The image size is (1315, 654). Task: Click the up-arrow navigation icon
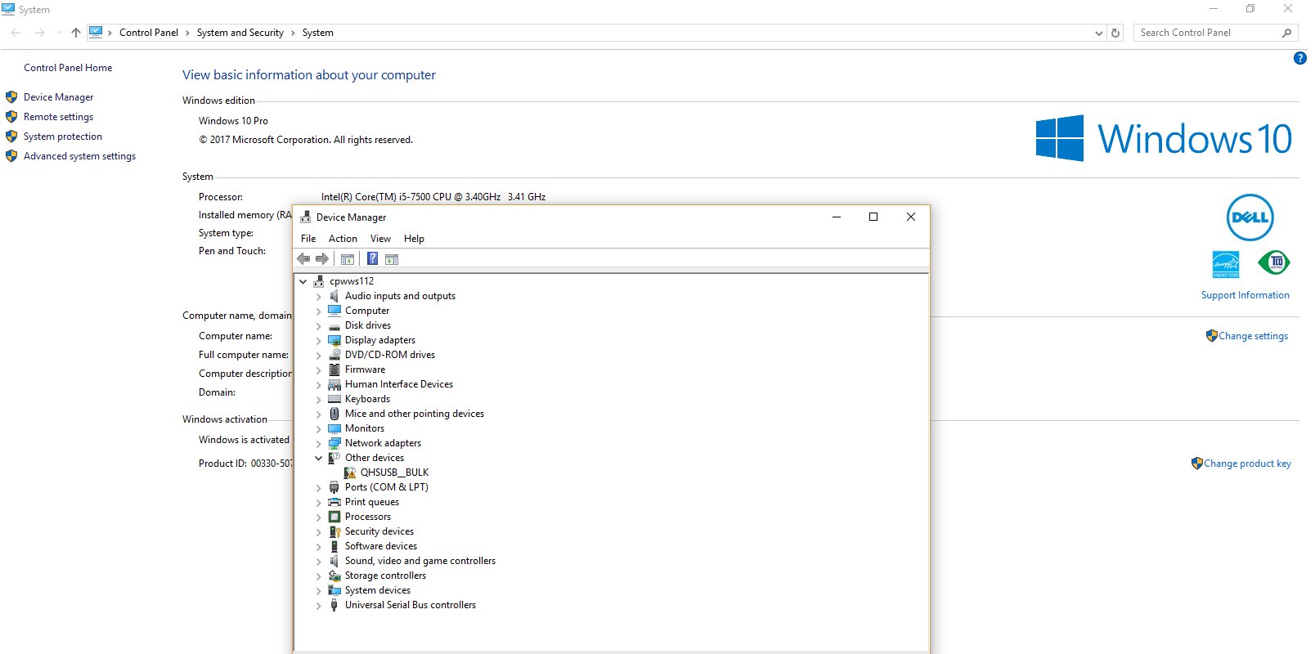(76, 33)
